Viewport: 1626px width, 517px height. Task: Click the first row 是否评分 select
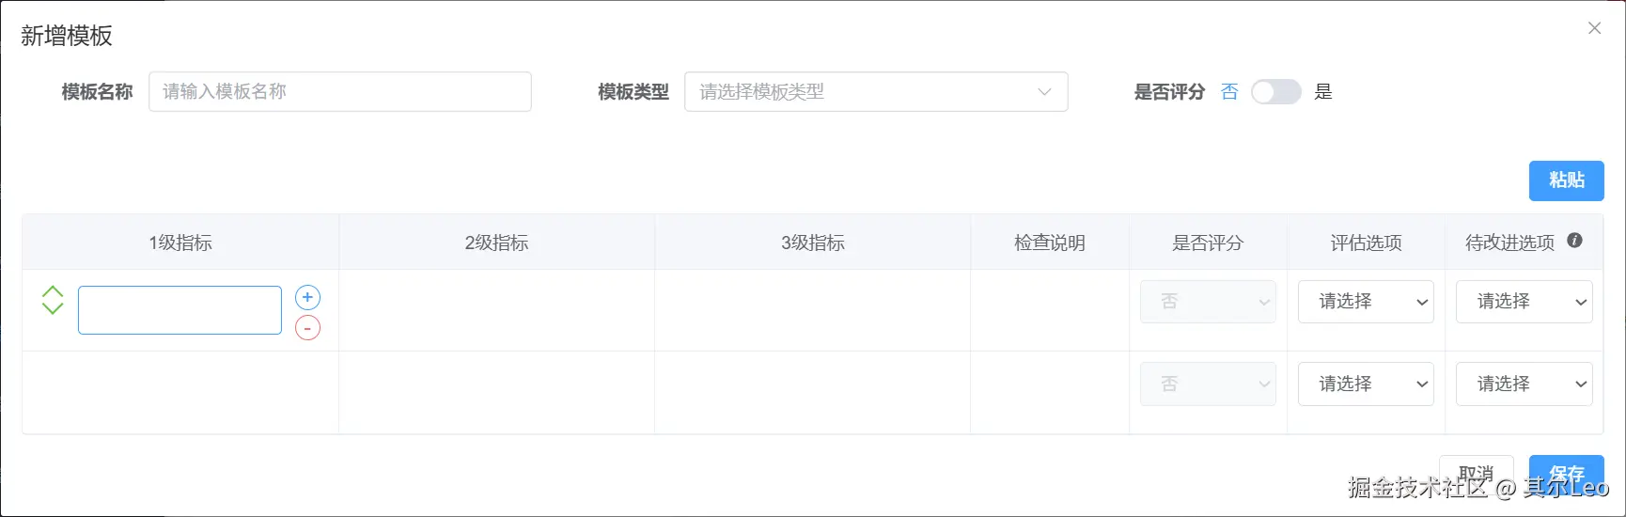pyautogui.click(x=1208, y=302)
